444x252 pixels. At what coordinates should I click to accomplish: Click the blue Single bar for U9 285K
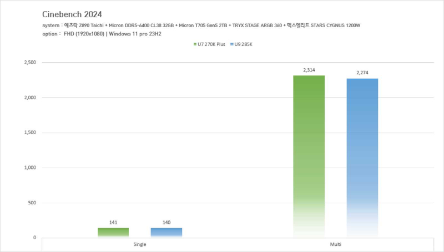167,233
